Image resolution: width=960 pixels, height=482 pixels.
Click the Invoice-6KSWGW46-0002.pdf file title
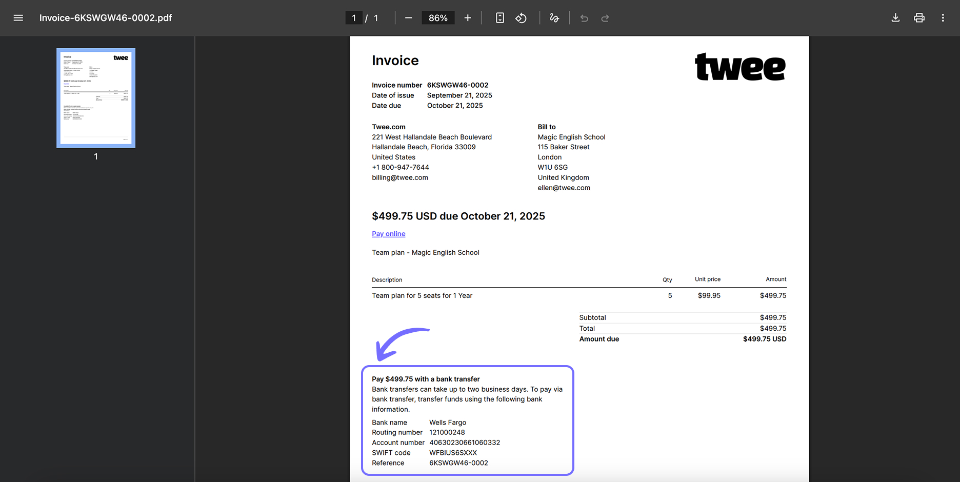click(106, 18)
